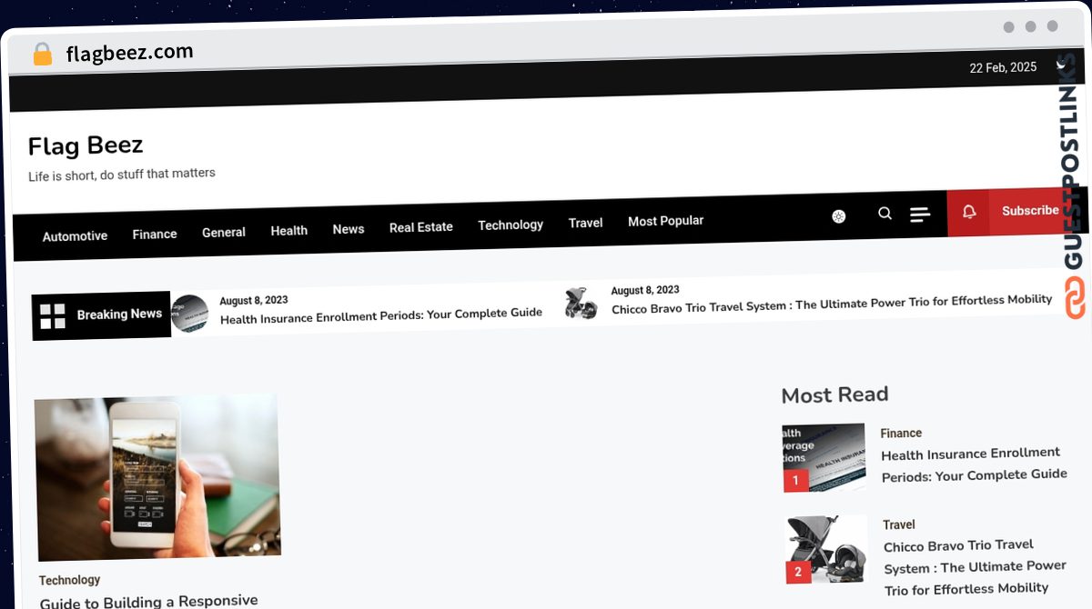Open the Most Read Health Insurance Enrollment Periods title
This screenshot has width=1092, height=609.
[974, 464]
